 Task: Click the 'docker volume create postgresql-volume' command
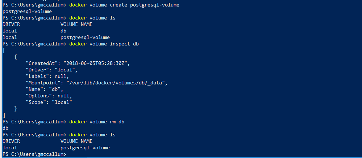pyautogui.click(x=124, y=5)
